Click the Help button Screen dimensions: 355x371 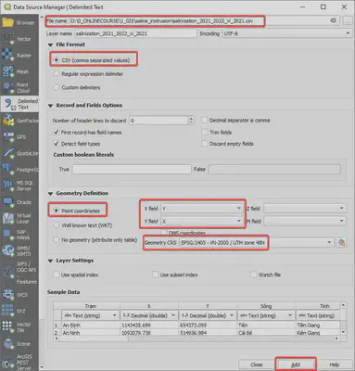tap(335, 365)
